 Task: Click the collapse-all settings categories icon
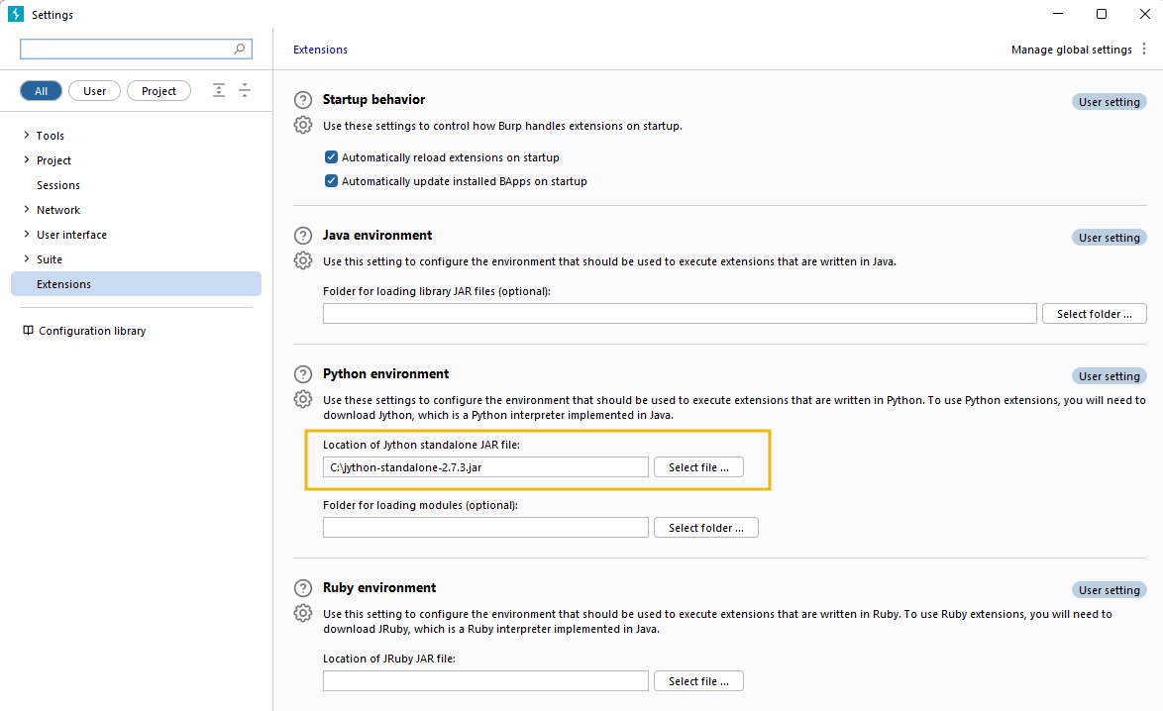(244, 89)
